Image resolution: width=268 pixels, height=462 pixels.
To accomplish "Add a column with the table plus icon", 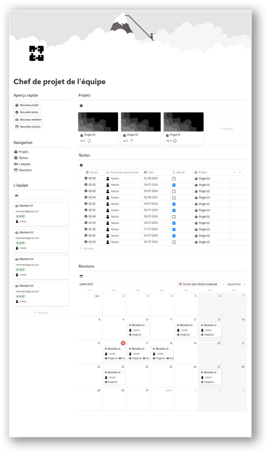I will 234,172.
